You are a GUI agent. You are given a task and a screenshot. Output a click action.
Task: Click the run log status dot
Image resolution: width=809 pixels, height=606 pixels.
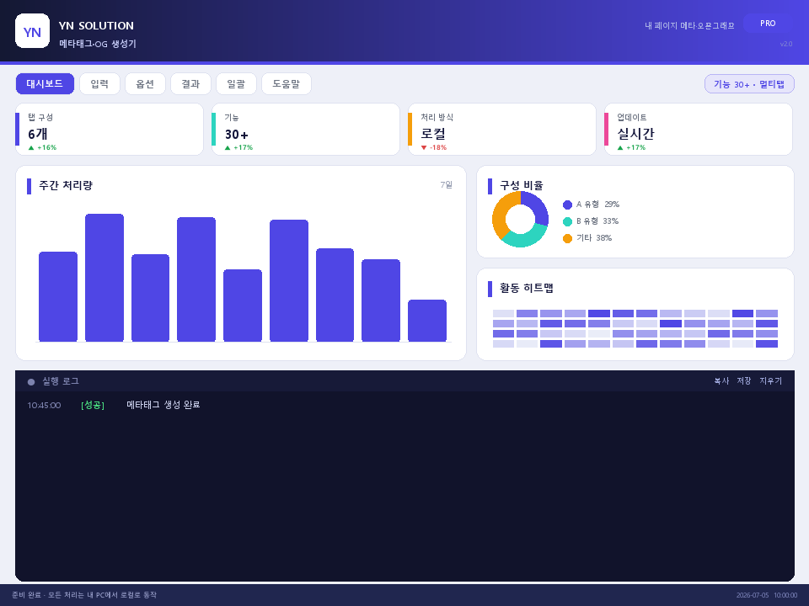31,382
